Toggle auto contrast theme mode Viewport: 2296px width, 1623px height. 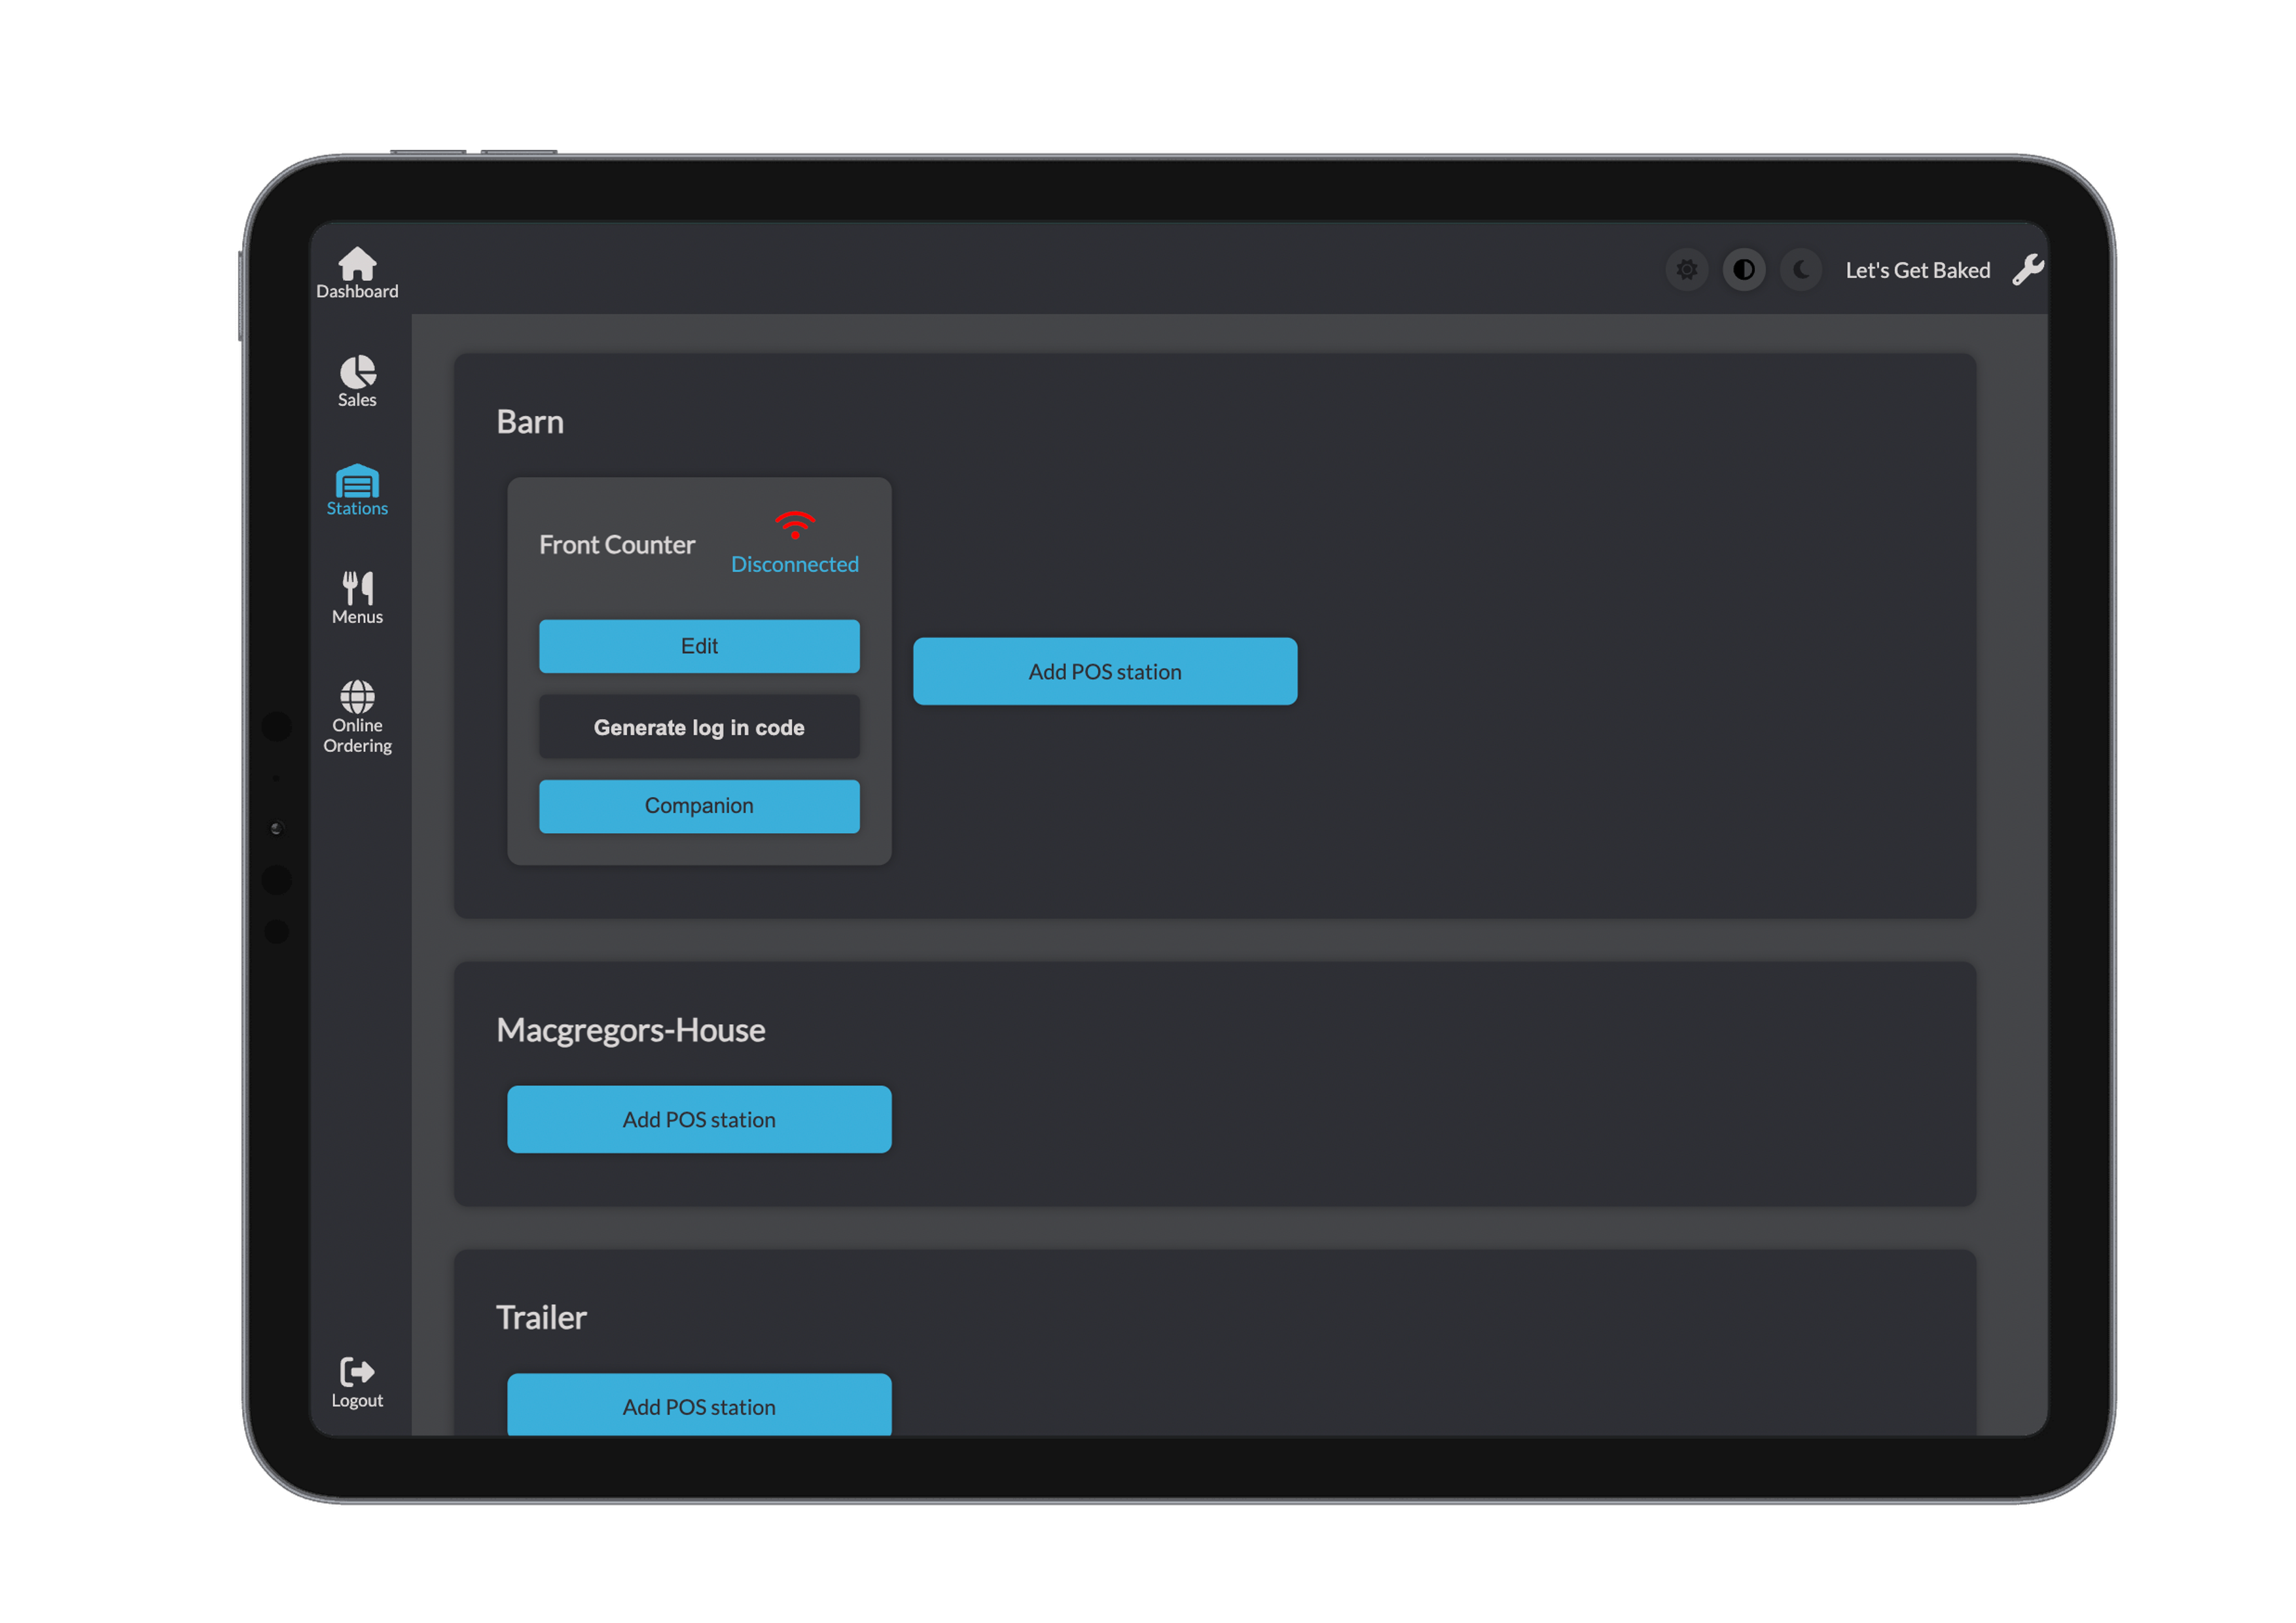1744,269
